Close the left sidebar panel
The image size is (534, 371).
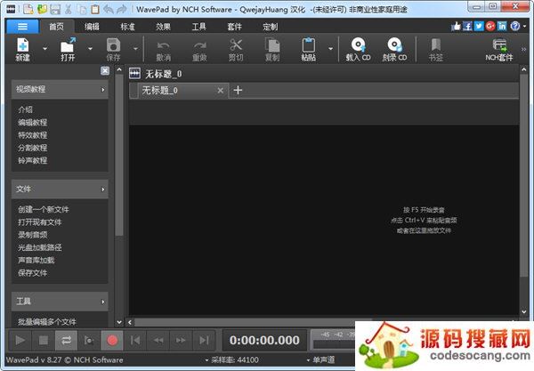pos(105,71)
